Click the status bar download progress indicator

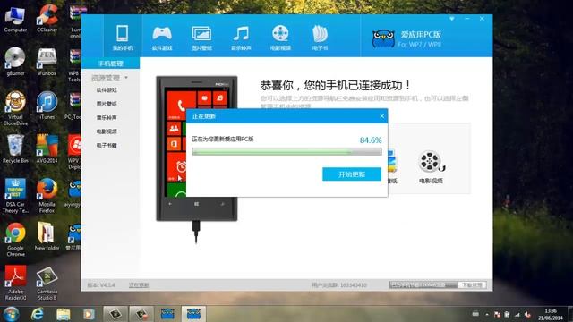pyautogui.click(x=423, y=284)
